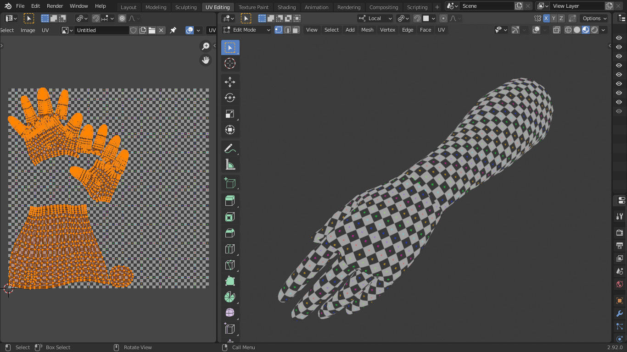Open the Edit Mode dropdown
Screen dimensions: 627x352
click(247, 30)
